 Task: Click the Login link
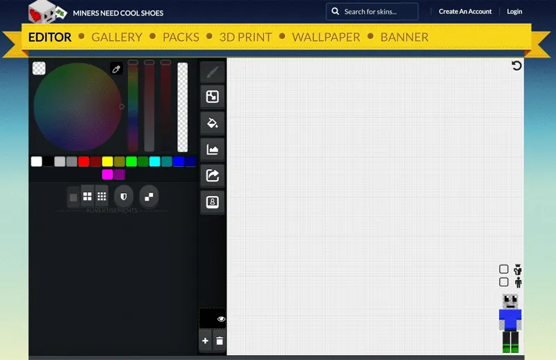[x=514, y=11]
